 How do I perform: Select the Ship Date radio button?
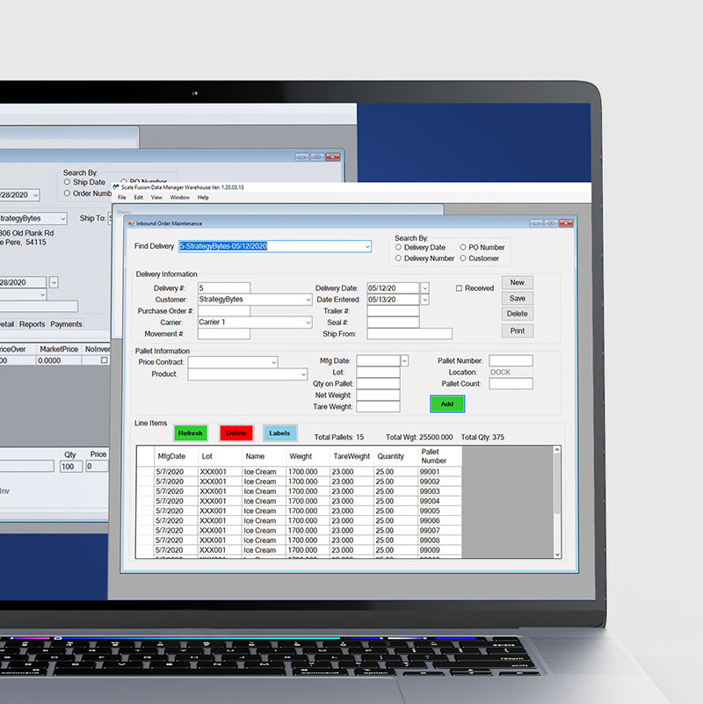click(68, 182)
